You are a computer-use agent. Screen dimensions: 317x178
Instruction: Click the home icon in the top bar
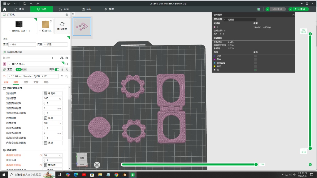click(x=4, y=9)
